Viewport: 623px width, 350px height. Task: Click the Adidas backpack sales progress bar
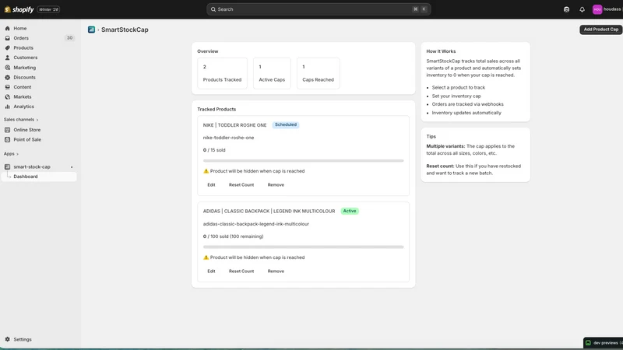303,247
